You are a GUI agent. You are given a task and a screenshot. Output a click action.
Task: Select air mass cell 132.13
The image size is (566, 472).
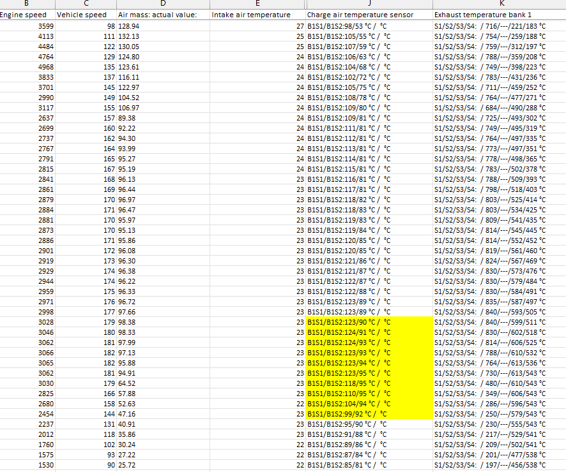163,36
